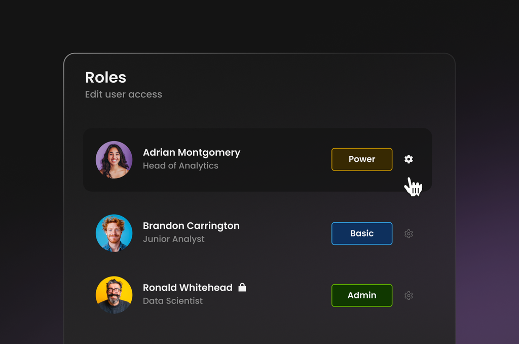Select Adrian Montgomery's profile avatar
This screenshot has height=344, width=519.
click(x=114, y=160)
